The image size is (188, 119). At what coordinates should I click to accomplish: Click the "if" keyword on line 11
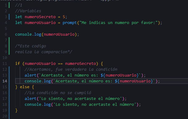[x=17, y=64]
